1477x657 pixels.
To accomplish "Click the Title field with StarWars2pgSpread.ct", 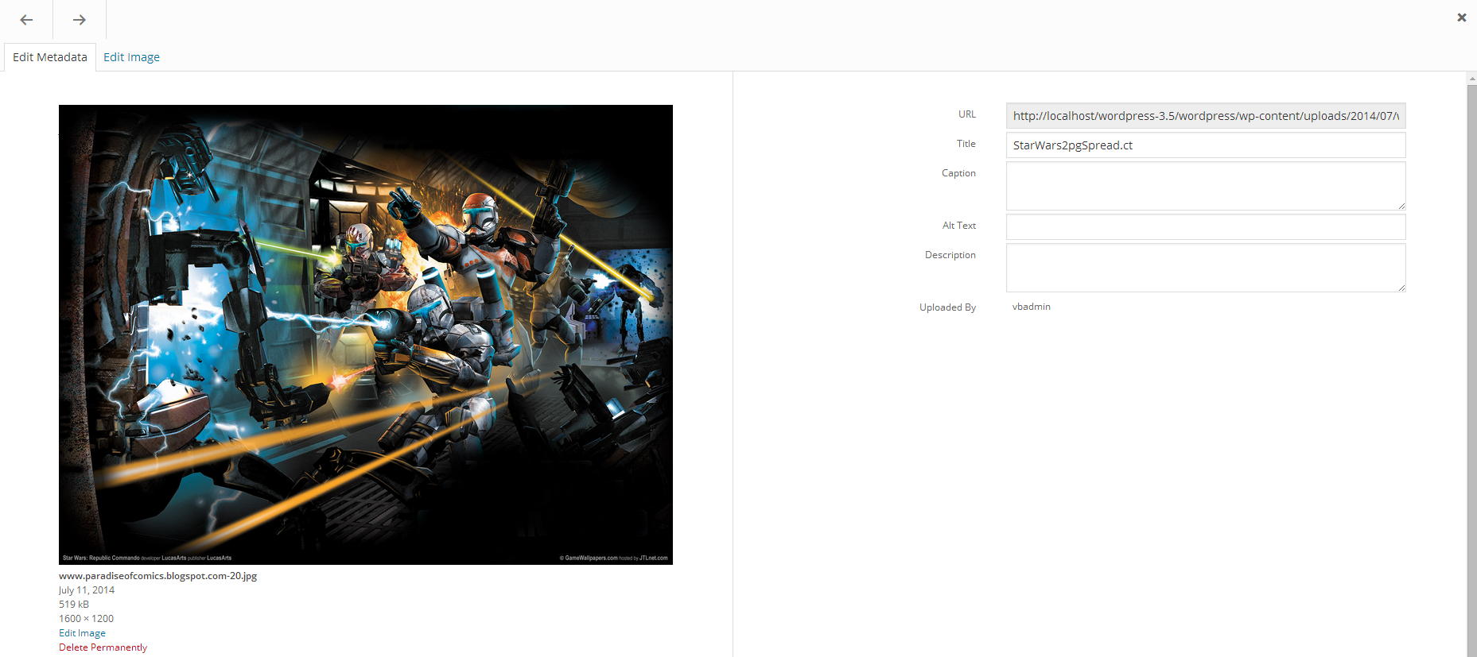I will [x=1206, y=145].
